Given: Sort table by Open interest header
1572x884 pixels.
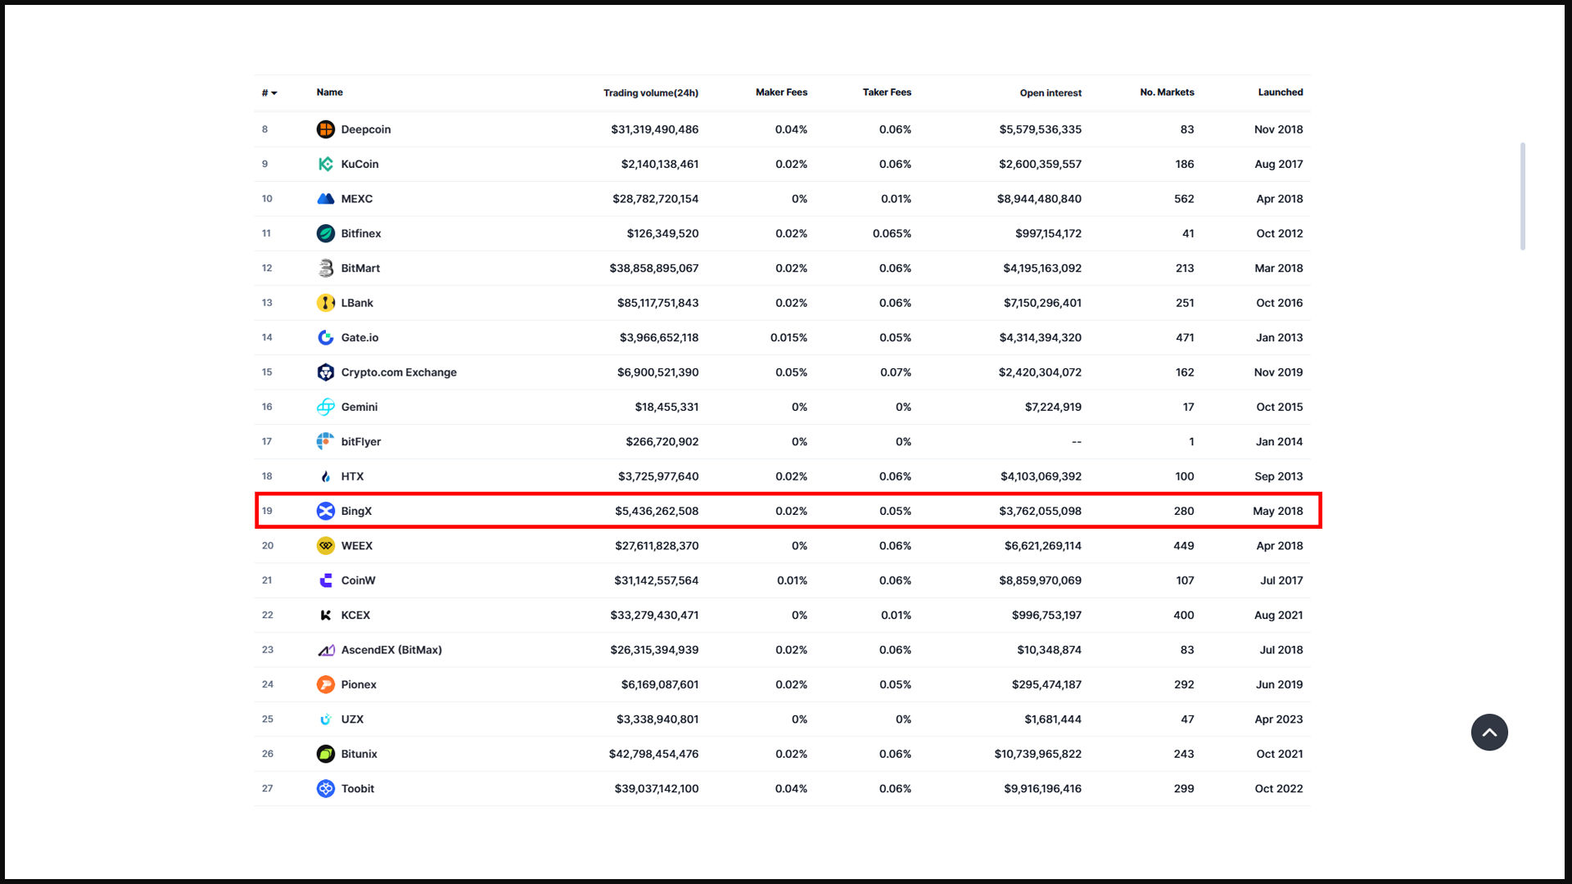Looking at the screenshot, I should 1050,92.
